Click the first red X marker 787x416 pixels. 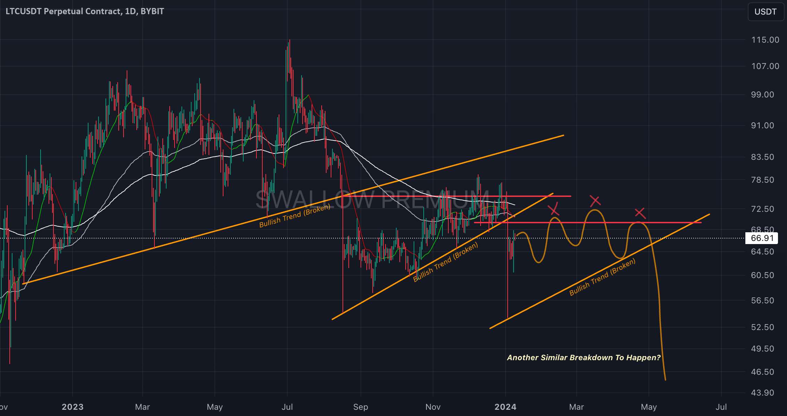[x=553, y=209]
